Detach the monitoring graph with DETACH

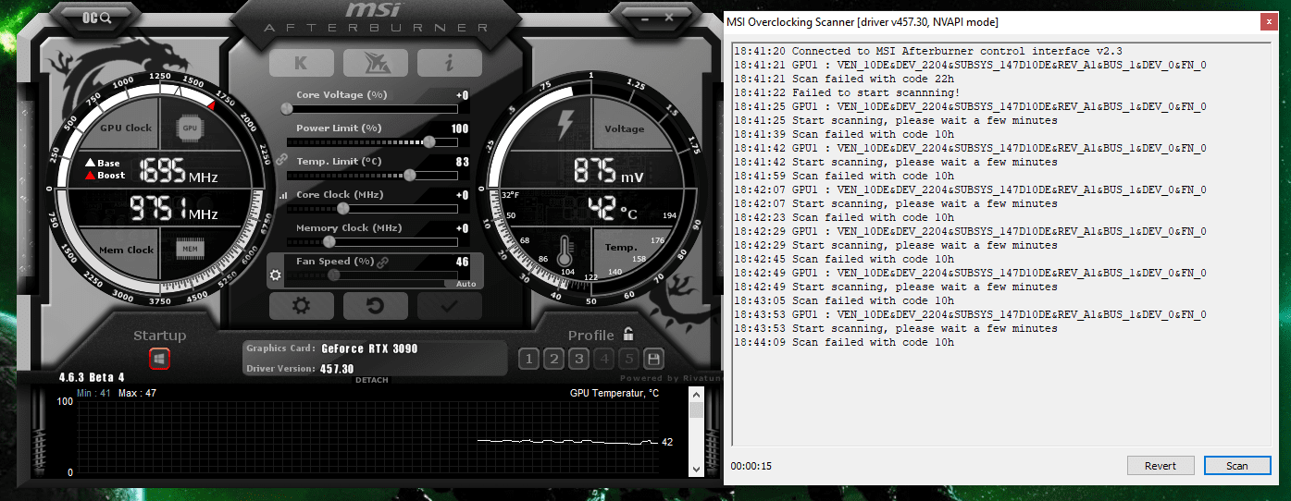[372, 380]
